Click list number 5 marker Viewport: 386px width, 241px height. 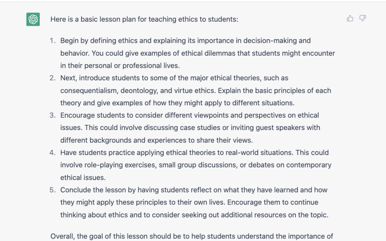[x=53, y=190]
